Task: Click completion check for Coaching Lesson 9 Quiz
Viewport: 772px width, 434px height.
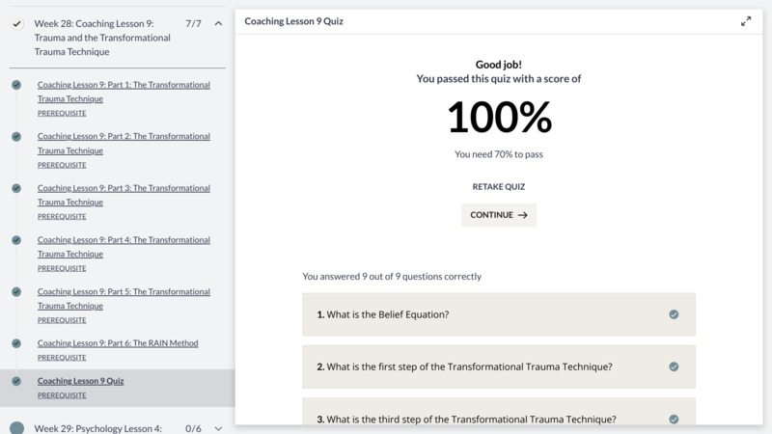Action: [x=16, y=381]
